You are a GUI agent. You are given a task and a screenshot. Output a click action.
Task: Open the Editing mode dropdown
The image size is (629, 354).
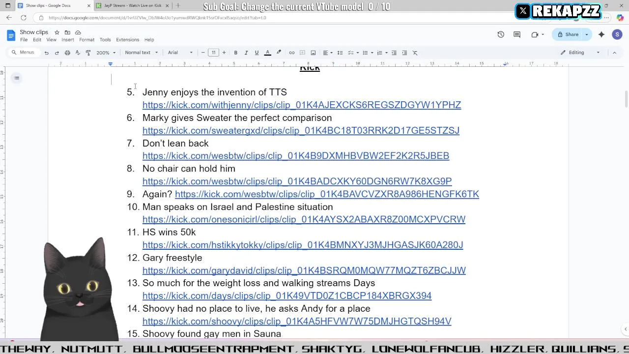pyautogui.click(x=580, y=53)
